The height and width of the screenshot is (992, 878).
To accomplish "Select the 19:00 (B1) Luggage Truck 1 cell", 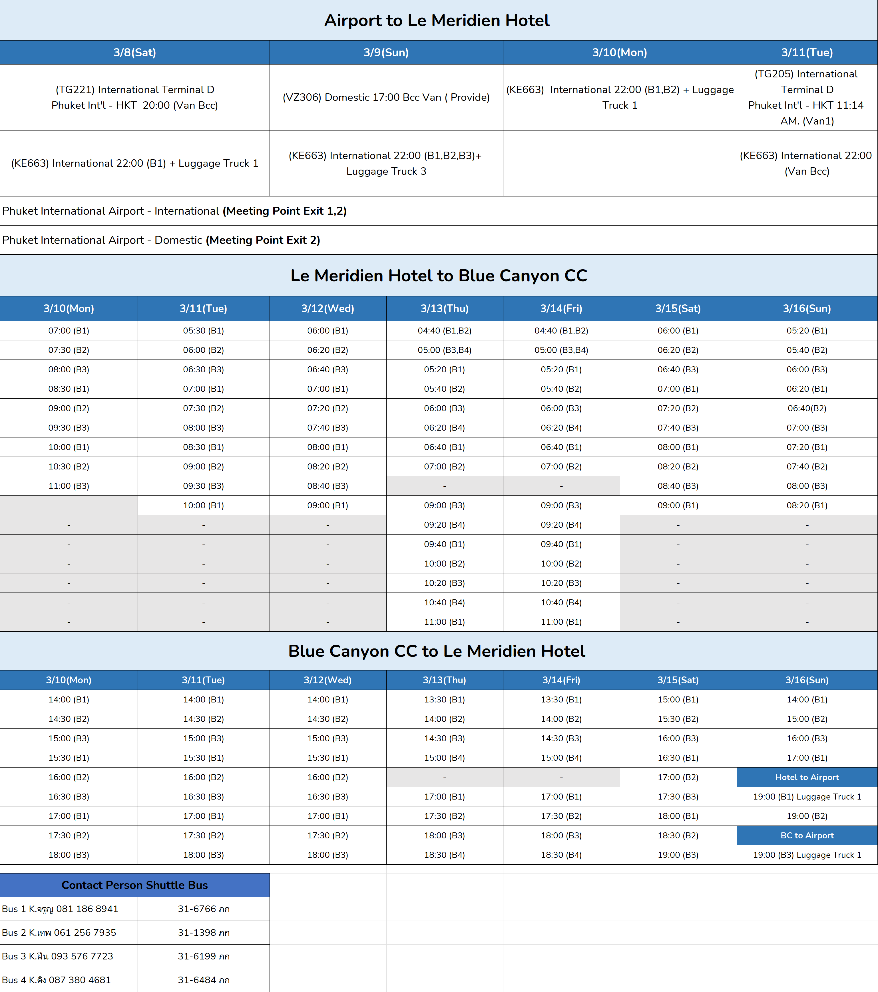I will click(x=807, y=796).
